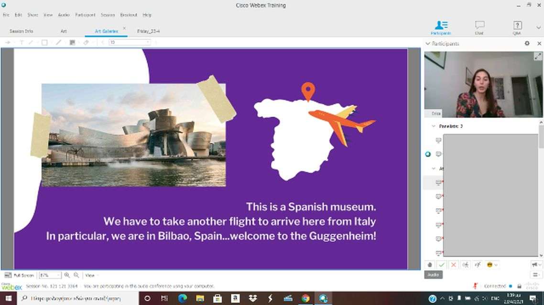Screen dimensions: 544x305
Task: Open the Audio menu
Action: coord(64,15)
